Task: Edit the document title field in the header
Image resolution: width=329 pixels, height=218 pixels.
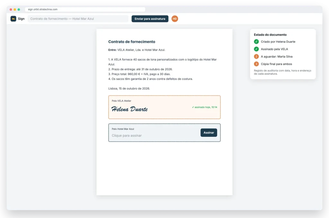Action: coord(78,19)
